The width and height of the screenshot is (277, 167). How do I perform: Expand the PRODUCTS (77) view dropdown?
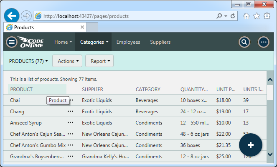coord(28,61)
